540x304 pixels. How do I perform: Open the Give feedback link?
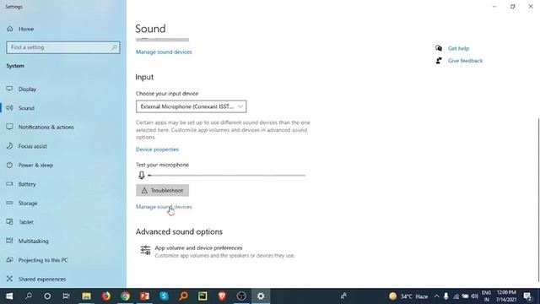pos(465,61)
